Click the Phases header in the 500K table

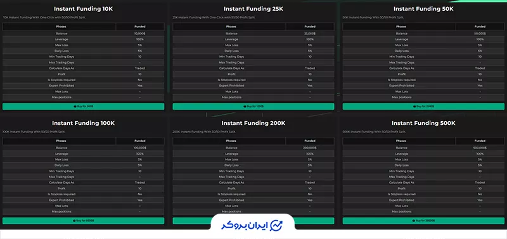(401, 141)
